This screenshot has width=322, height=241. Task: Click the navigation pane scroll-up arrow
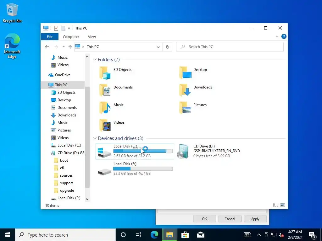(87, 56)
